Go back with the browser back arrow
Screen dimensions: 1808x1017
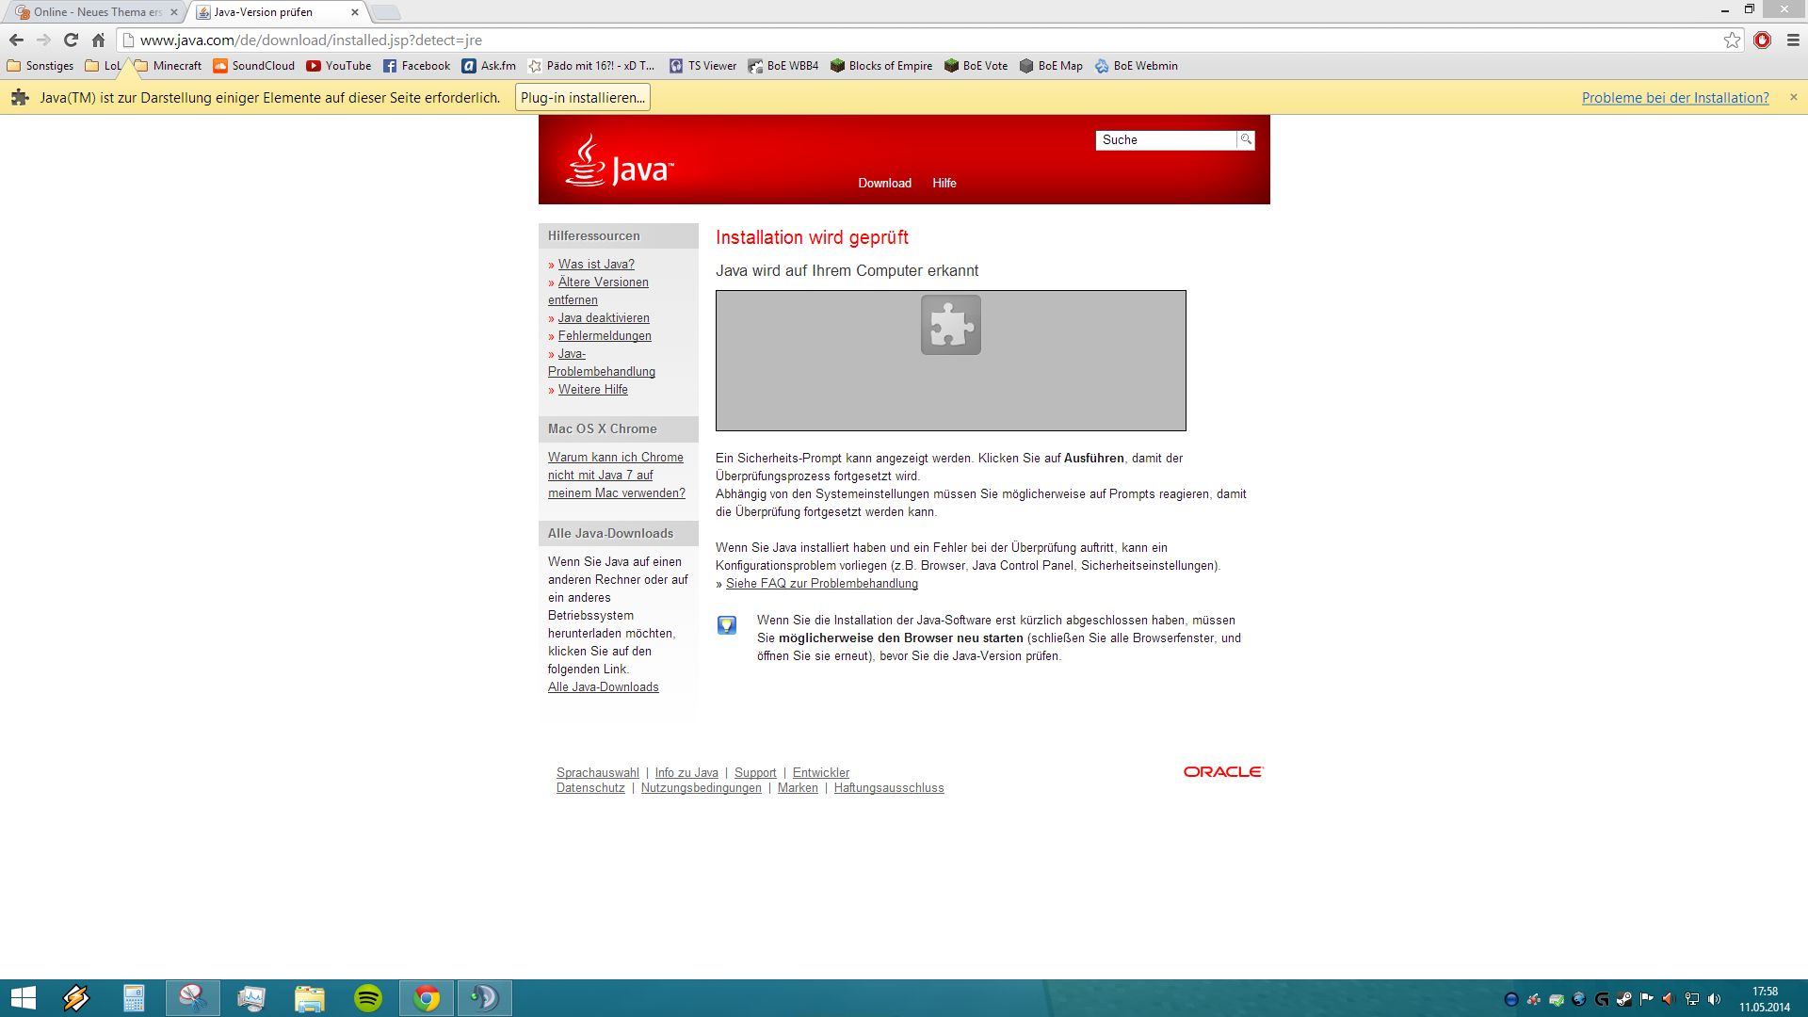point(16,40)
